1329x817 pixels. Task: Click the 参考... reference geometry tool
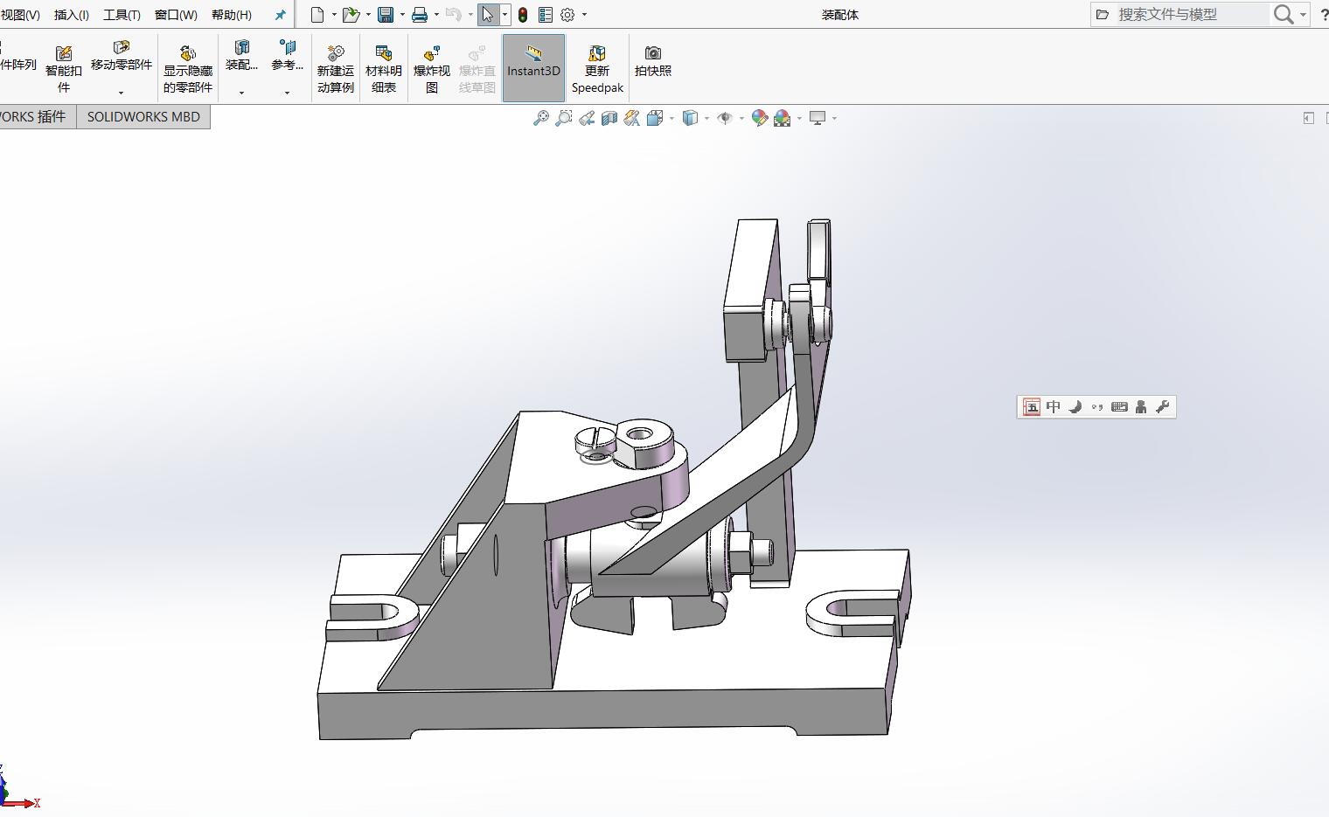(x=287, y=56)
